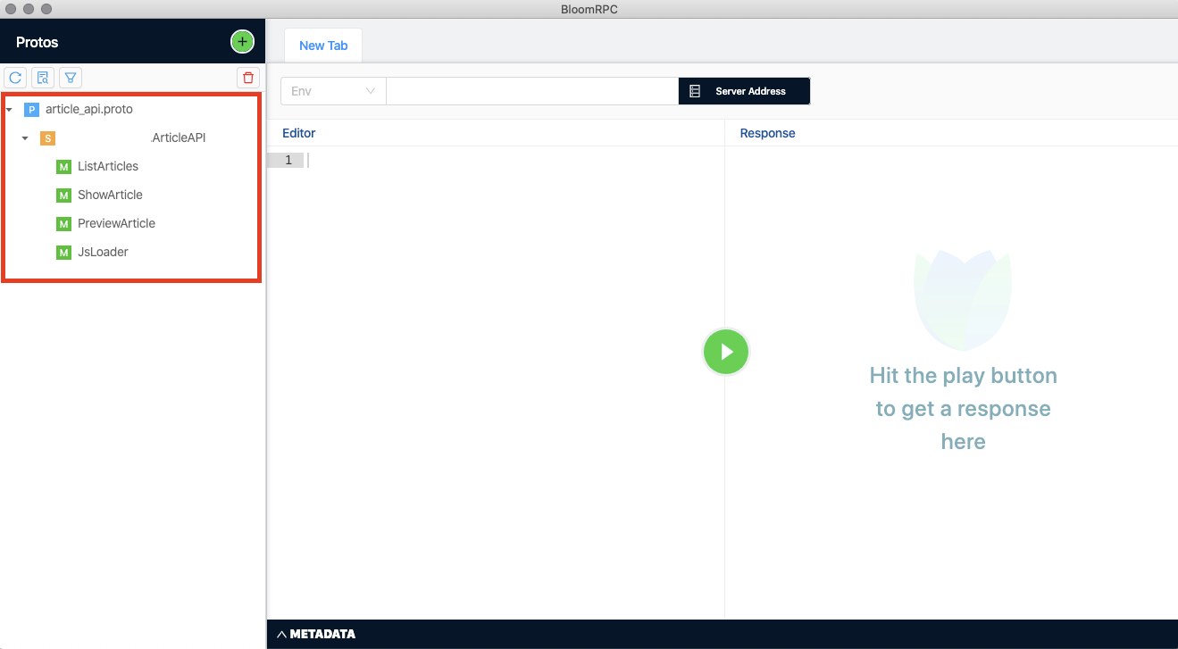This screenshot has height=649, width=1178.
Task: Click the Server Address text label
Action: pyautogui.click(x=750, y=91)
